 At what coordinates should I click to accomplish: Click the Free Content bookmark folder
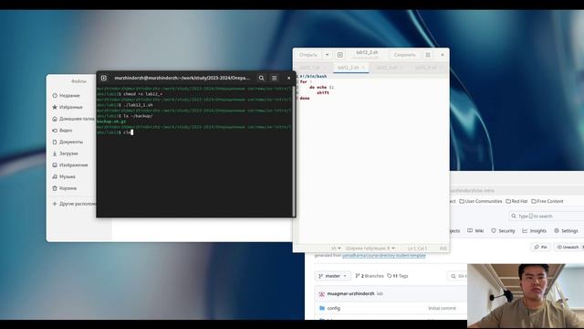(x=547, y=201)
